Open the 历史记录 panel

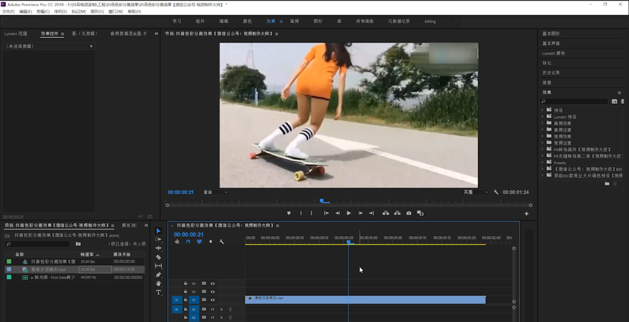click(551, 73)
